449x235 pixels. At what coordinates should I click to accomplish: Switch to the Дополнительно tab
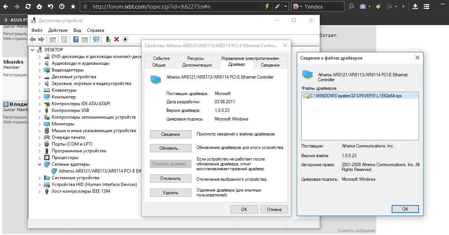click(x=197, y=64)
